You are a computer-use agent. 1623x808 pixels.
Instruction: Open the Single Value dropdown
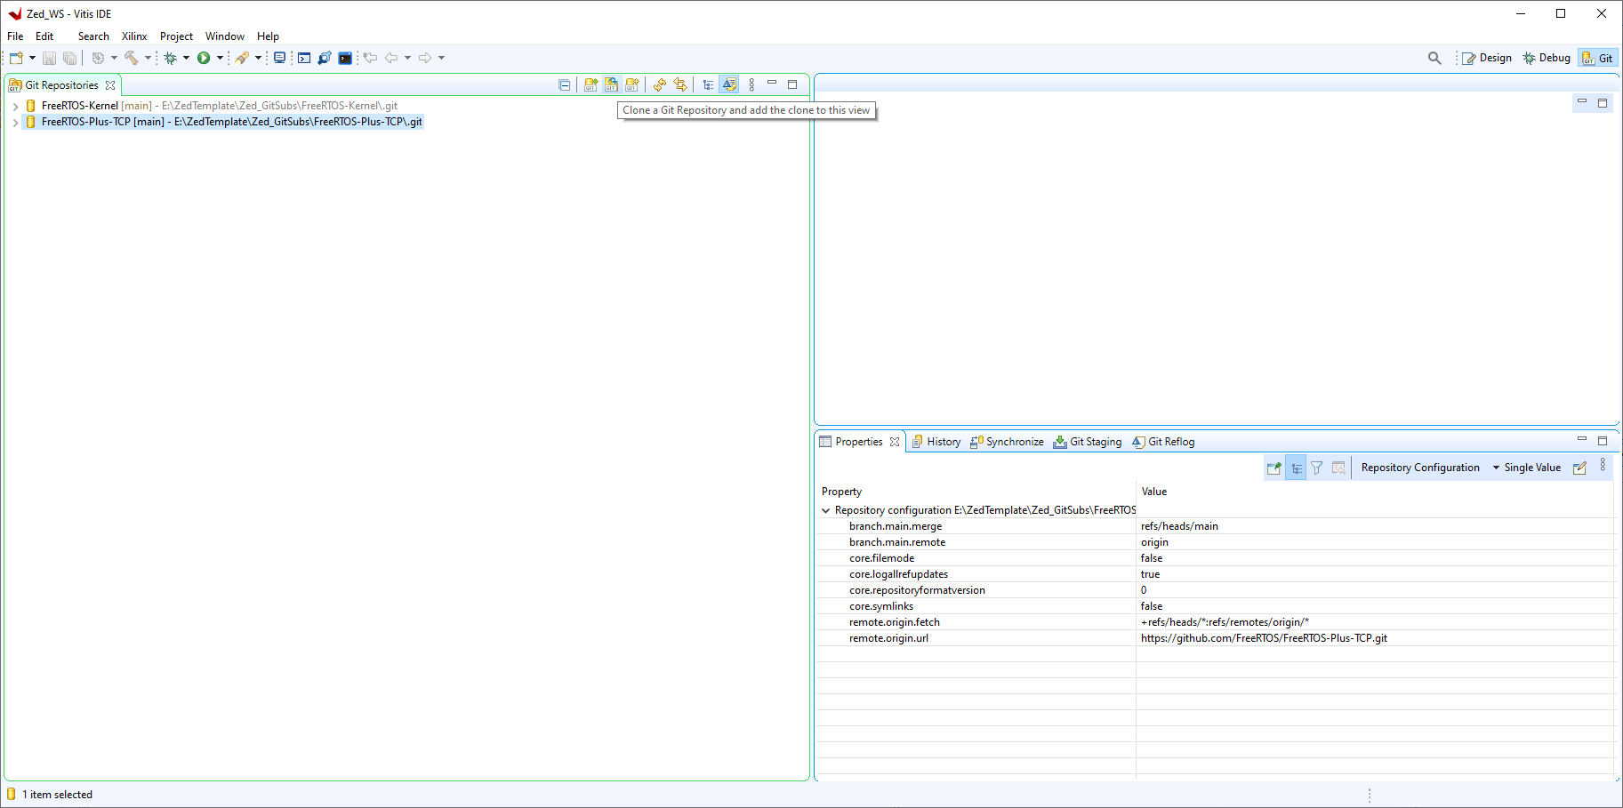pyautogui.click(x=1532, y=468)
